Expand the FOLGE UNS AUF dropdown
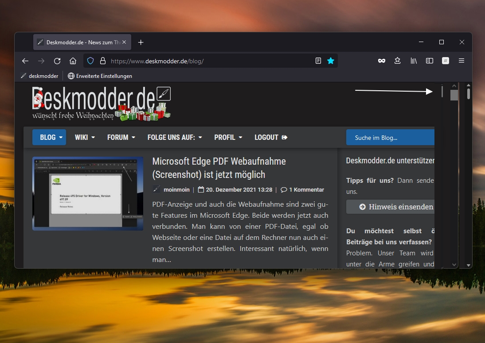Image resolution: width=485 pixels, height=343 pixels. click(175, 137)
